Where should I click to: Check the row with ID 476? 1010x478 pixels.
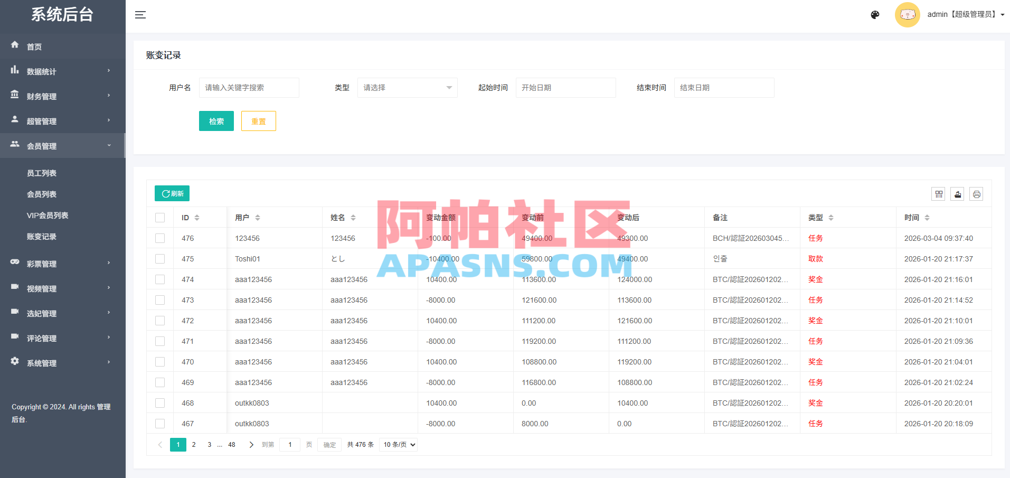click(160, 238)
